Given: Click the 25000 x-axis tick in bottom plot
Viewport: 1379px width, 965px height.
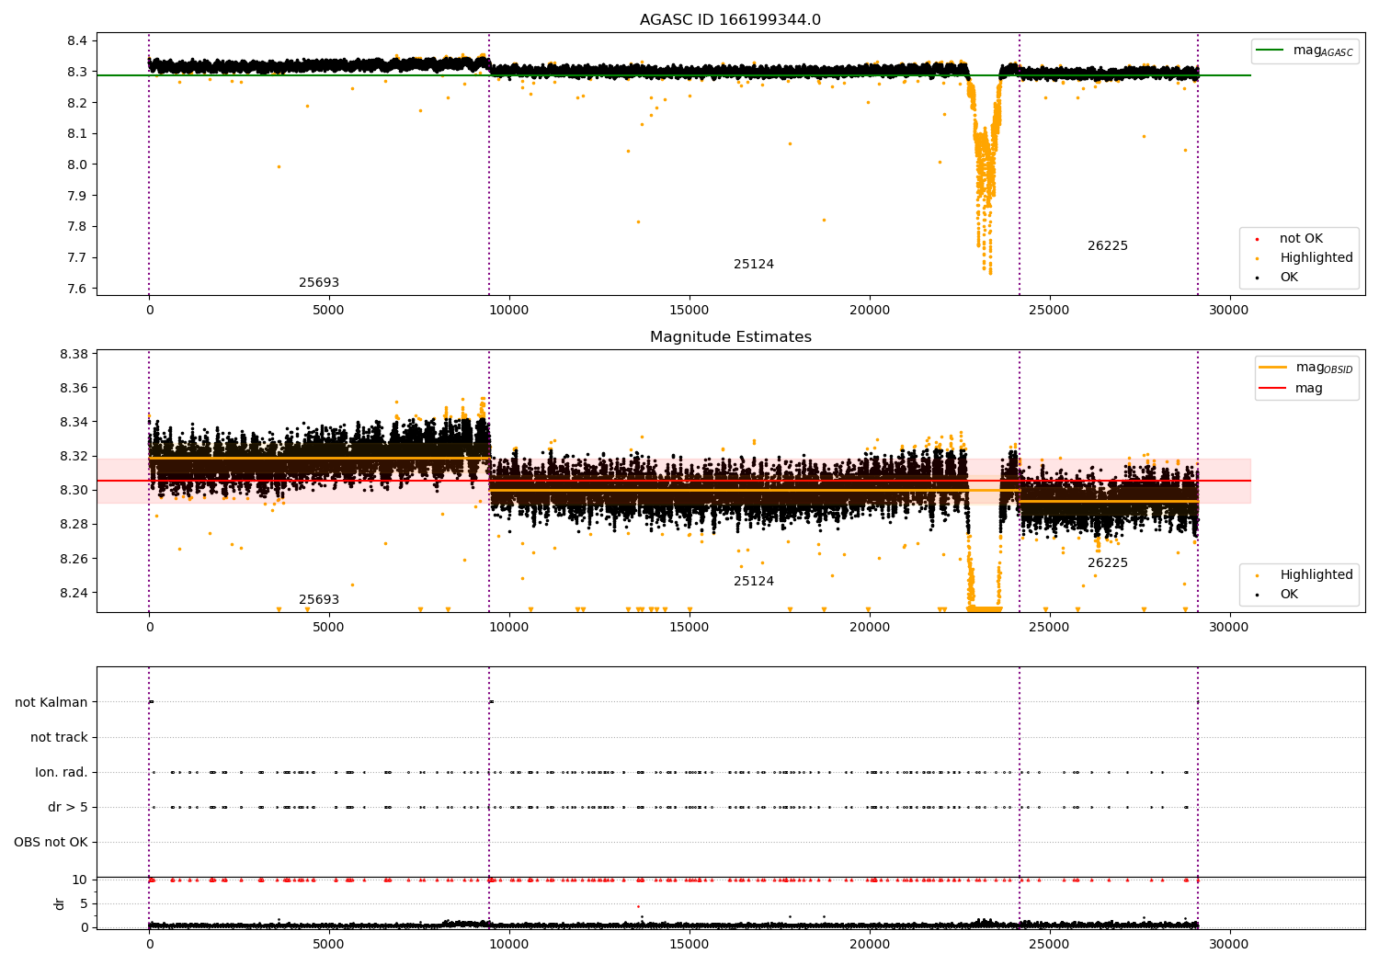Looking at the screenshot, I should (1049, 944).
